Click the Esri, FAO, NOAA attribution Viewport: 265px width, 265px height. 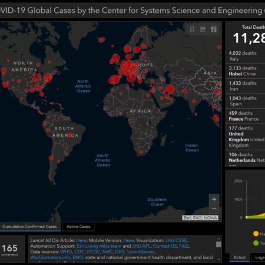(x=200, y=218)
